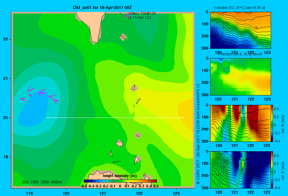Click the 'drifters 72h@12h' label
The height and width of the screenshot is (196, 288).
(x=142, y=14)
